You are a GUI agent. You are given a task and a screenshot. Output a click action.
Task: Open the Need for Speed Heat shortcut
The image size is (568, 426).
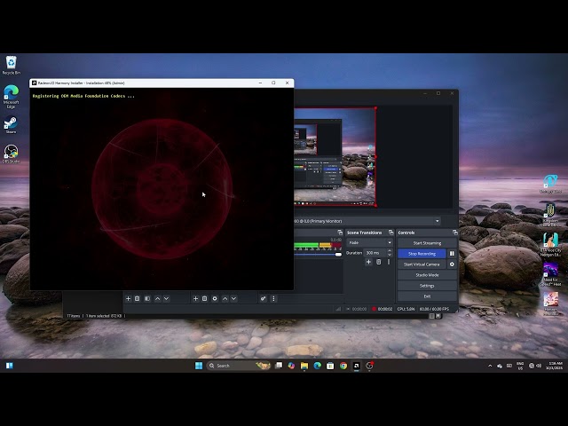point(550,274)
